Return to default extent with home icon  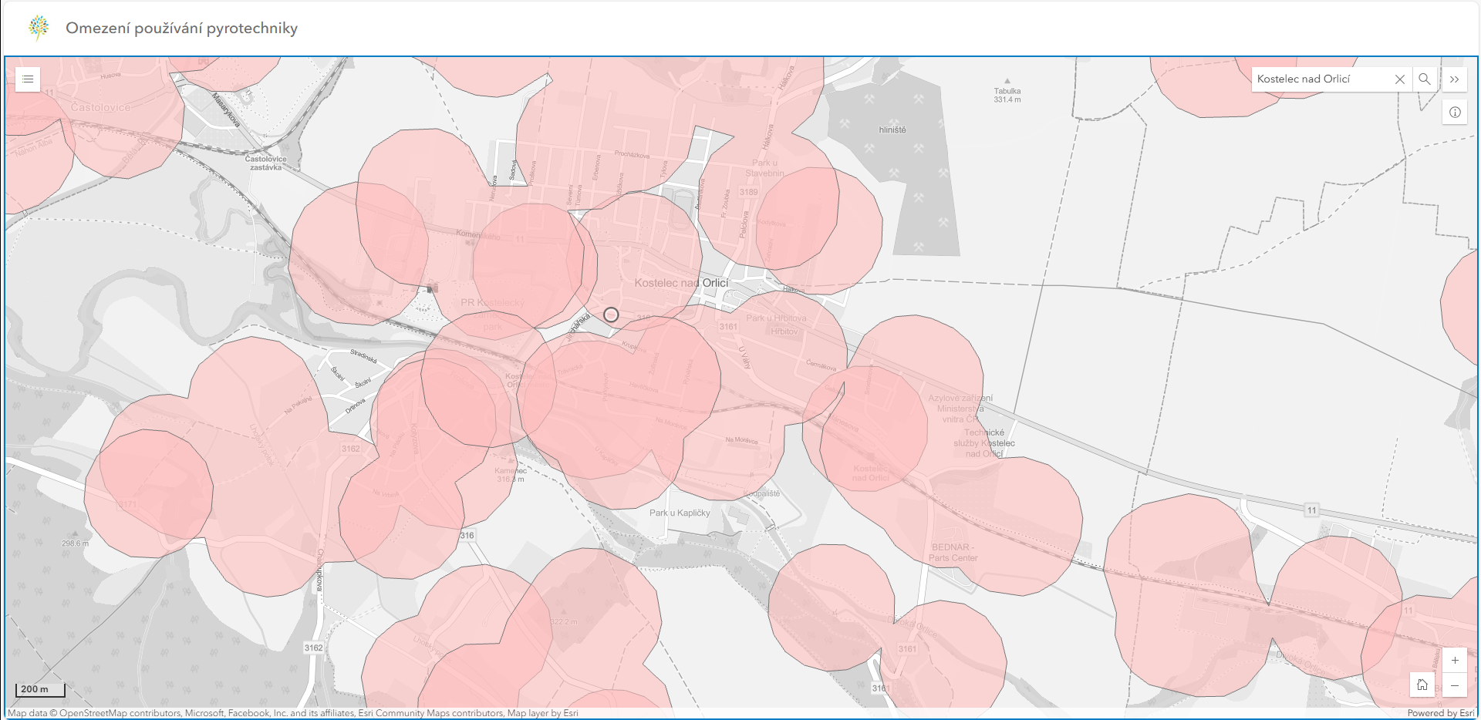point(1422,685)
